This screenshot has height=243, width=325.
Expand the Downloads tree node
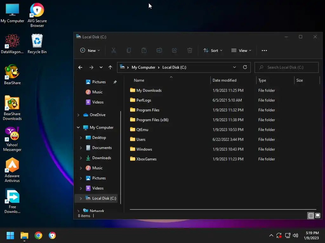[81, 158]
